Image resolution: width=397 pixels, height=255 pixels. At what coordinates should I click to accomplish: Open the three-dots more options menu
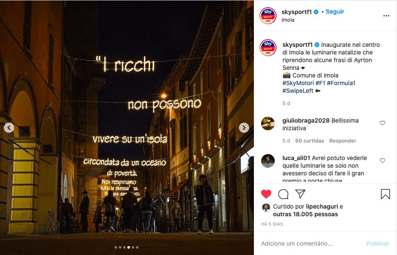386,16
